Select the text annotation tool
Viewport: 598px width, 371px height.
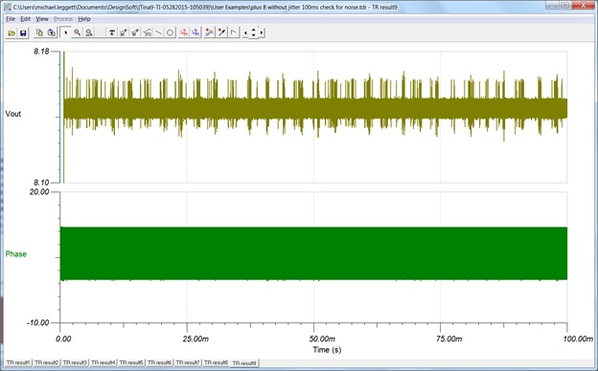112,33
